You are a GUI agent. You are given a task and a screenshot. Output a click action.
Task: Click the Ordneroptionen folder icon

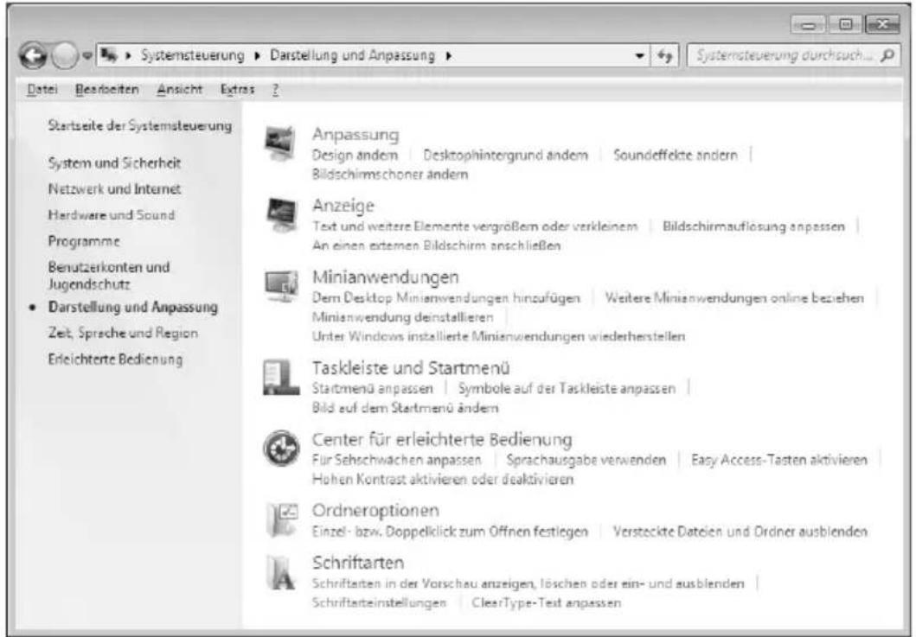coord(282,519)
